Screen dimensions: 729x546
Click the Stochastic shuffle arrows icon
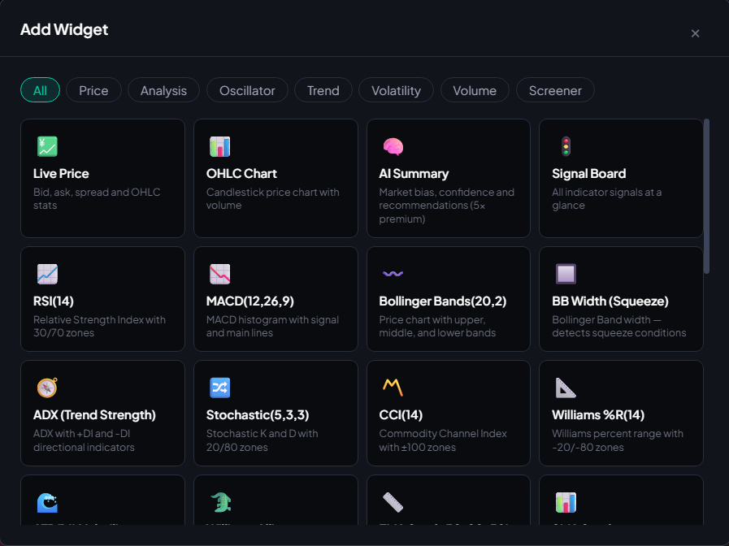[220, 388]
